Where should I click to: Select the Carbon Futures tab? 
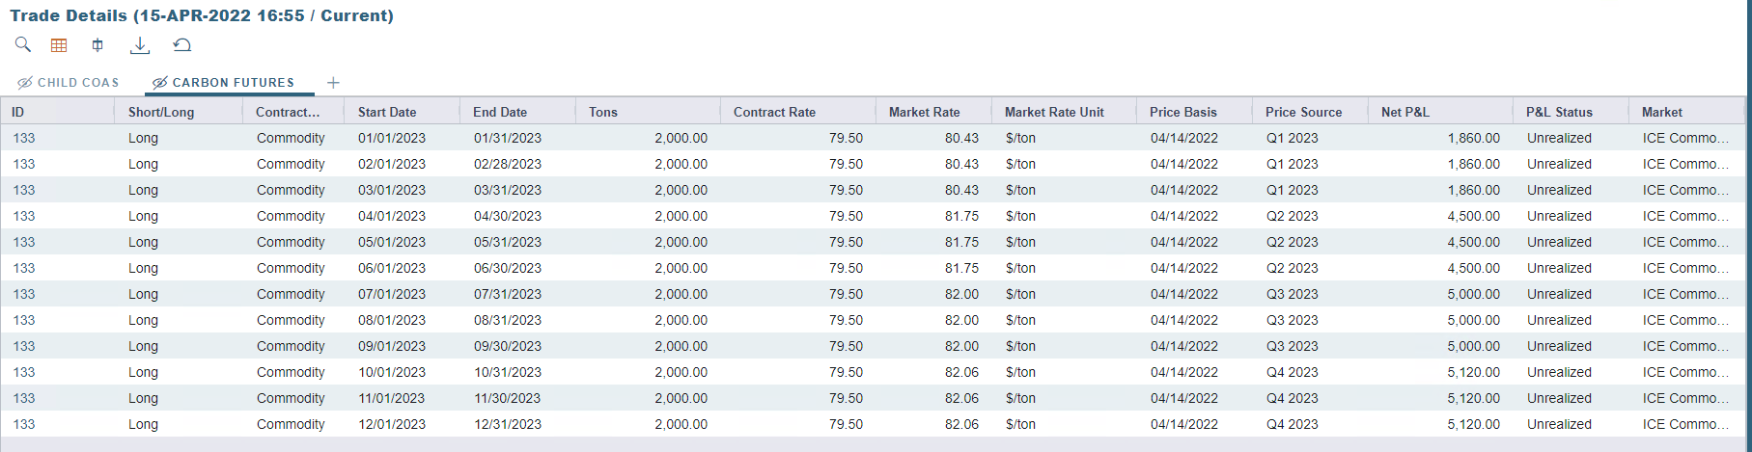click(233, 83)
